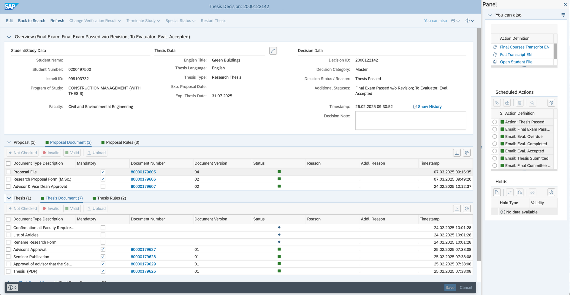Click into the Decision Note text field
Image resolution: width=570 pixels, height=295 pixels.
(x=410, y=120)
